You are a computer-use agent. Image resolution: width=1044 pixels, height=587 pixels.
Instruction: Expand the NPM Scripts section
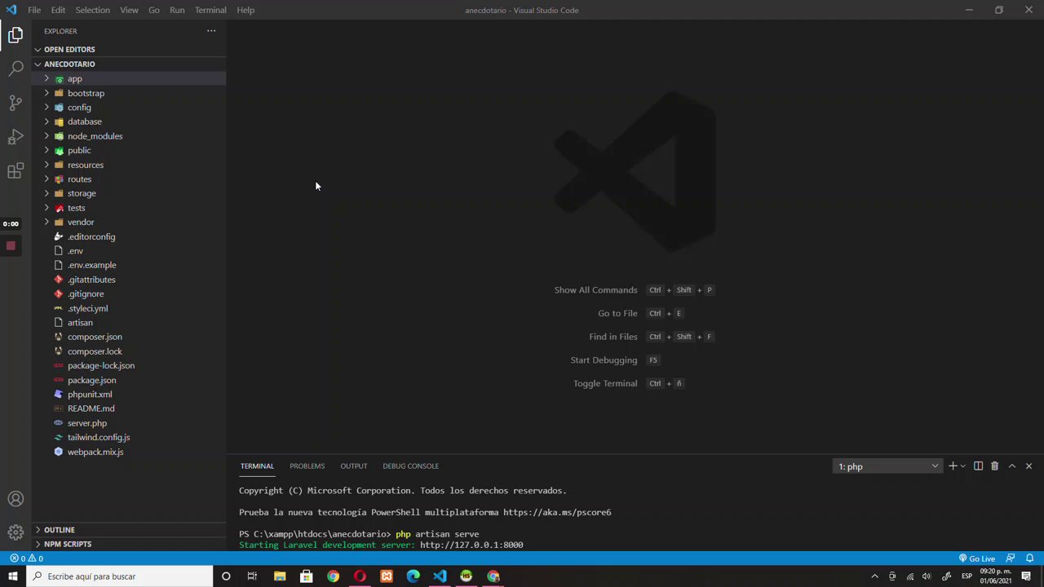pyautogui.click(x=129, y=544)
